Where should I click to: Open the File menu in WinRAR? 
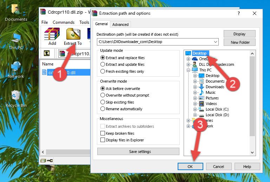click(45, 22)
